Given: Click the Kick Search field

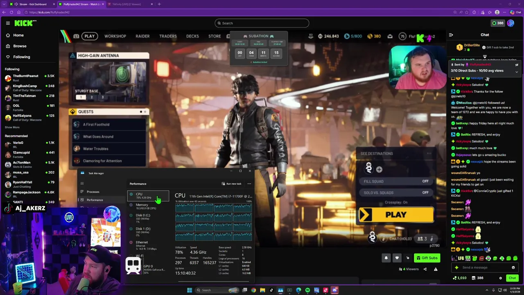Looking at the screenshot, I should (262, 23).
